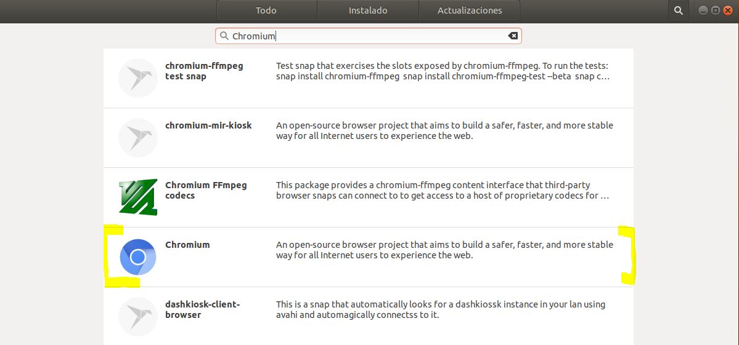The height and width of the screenshot is (345, 739).
Task: Switch to the Instalado tab
Action: pyautogui.click(x=368, y=10)
